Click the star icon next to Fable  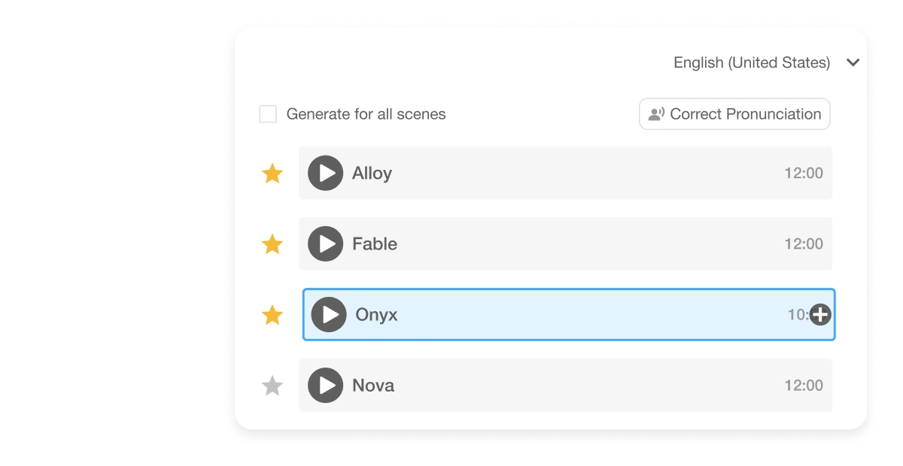272,244
